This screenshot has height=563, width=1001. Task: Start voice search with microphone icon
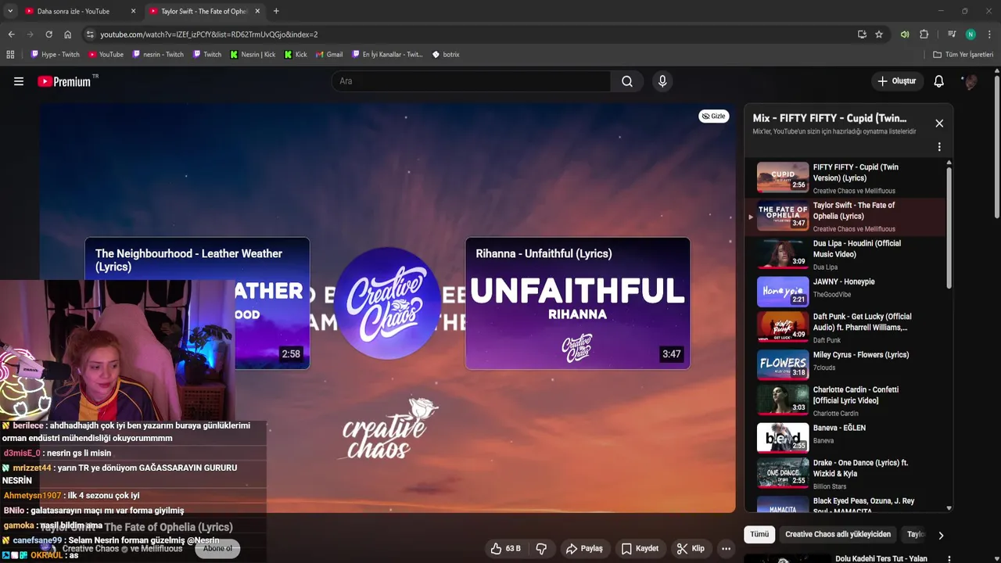[x=662, y=81]
